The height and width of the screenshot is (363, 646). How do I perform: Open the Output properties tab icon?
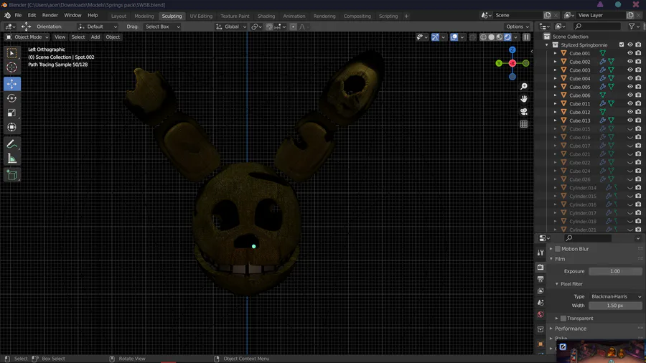click(540, 279)
